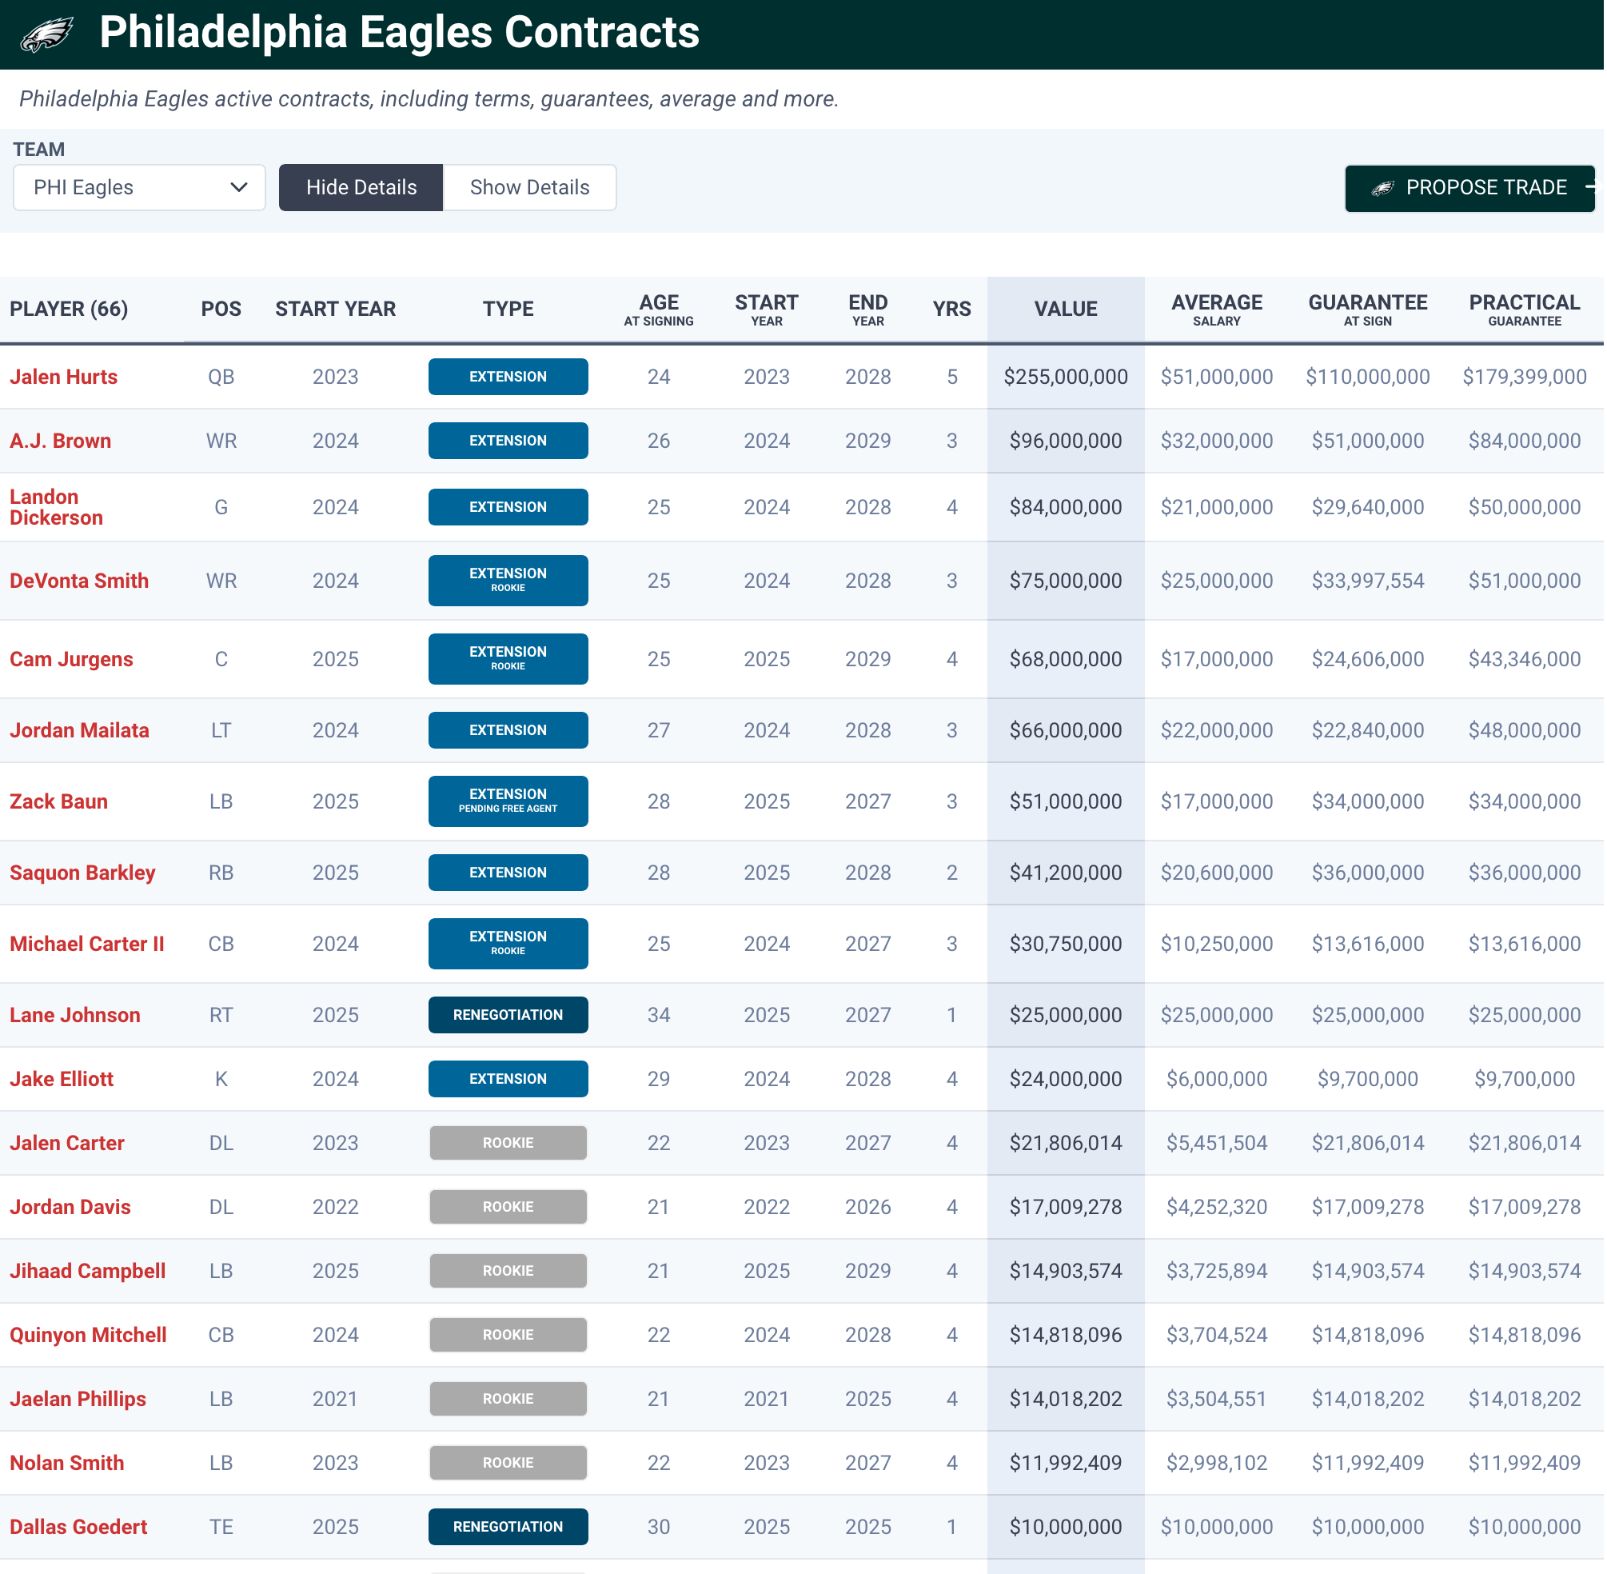The width and height of the screenshot is (1607, 1574).
Task: Click the Eagles logo in the header
Action: pos(47,34)
